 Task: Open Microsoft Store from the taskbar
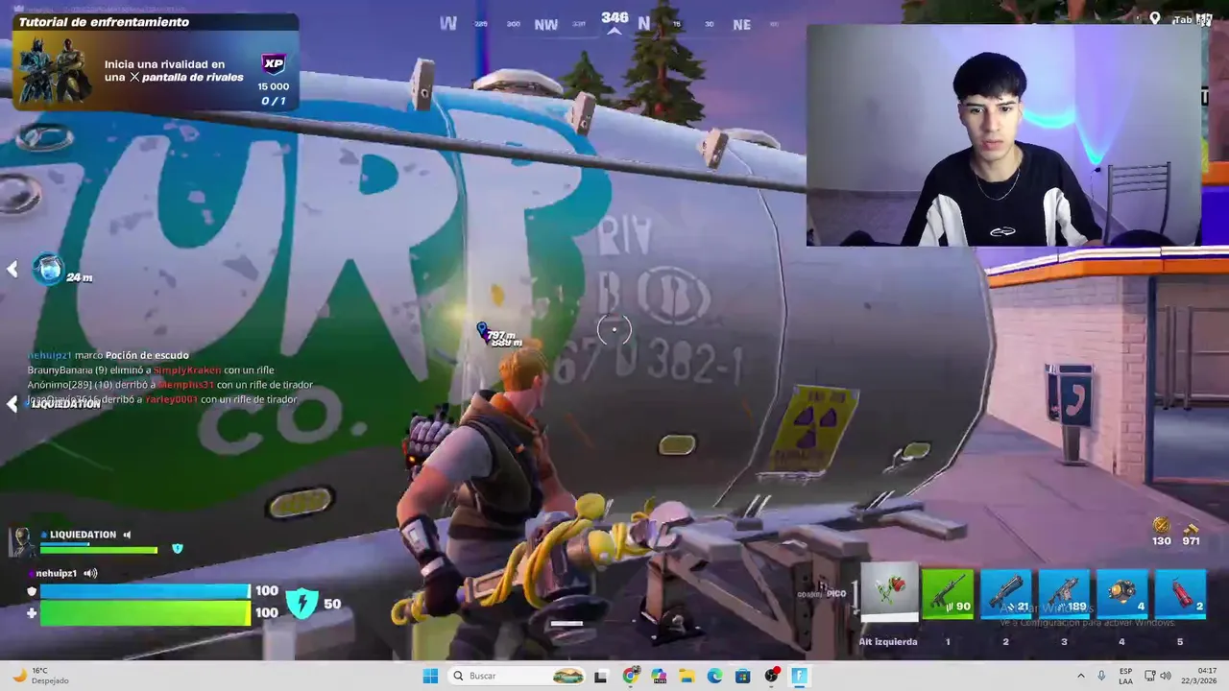742,676
